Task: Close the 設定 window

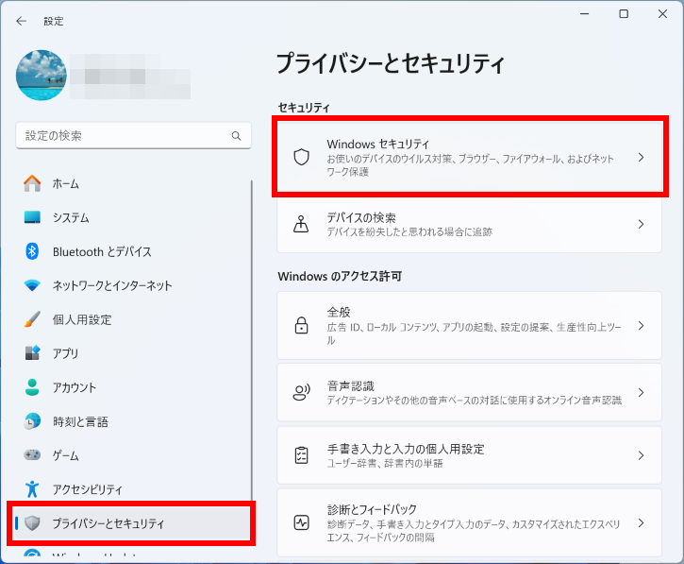Action: tap(662, 14)
